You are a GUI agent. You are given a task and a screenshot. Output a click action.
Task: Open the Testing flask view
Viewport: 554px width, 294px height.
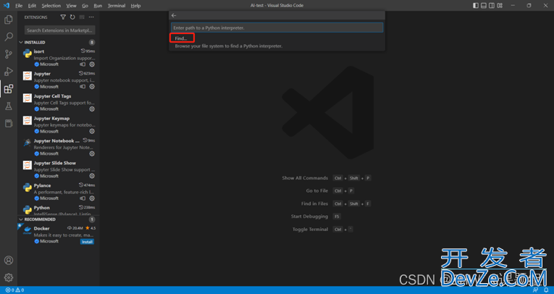tap(9, 106)
